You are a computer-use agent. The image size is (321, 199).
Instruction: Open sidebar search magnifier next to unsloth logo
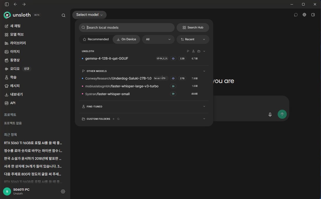63,15
